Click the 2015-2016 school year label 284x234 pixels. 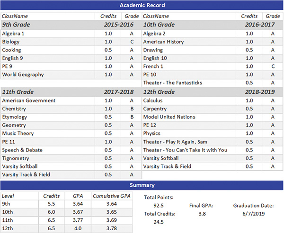pyautogui.click(x=119, y=25)
